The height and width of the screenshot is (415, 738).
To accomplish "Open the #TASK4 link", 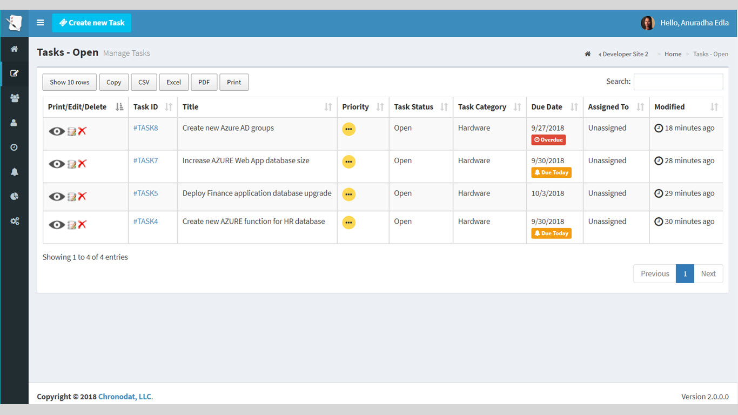I will click(x=146, y=222).
